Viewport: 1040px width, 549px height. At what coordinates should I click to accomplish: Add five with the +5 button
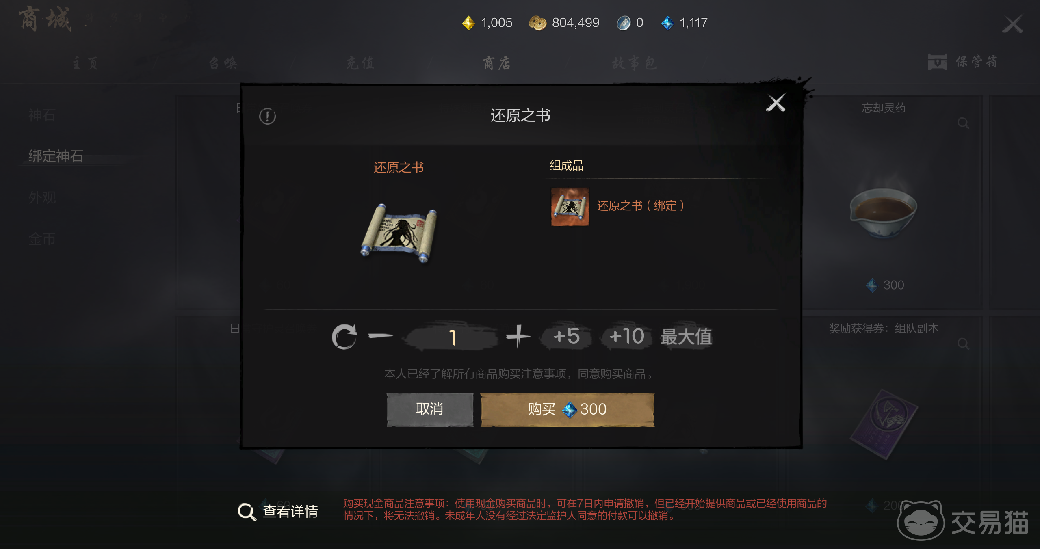pyautogui.click(x=566, y=336)
